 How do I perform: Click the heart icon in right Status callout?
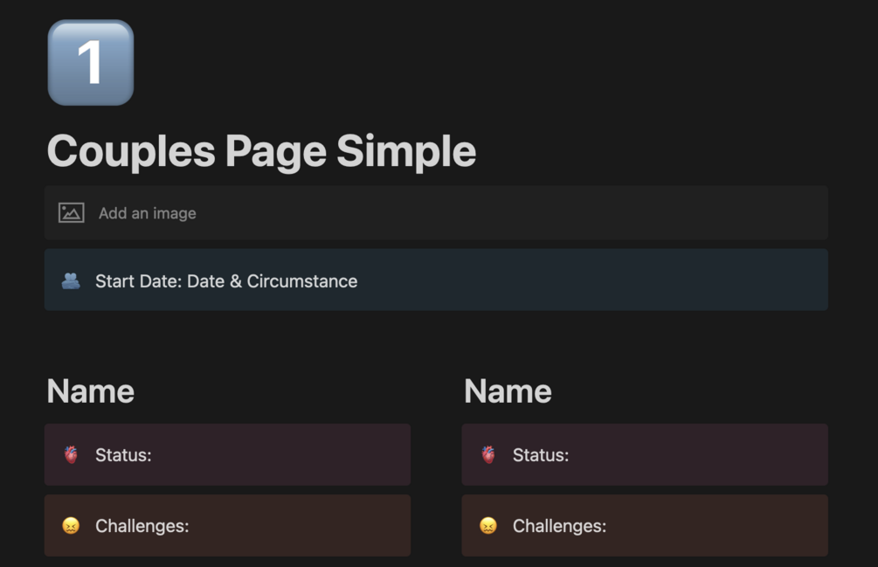(488, 455)
